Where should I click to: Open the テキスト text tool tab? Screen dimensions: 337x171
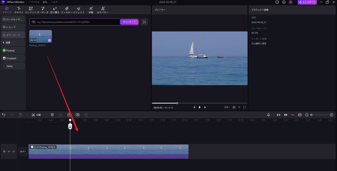coord(19,10)
